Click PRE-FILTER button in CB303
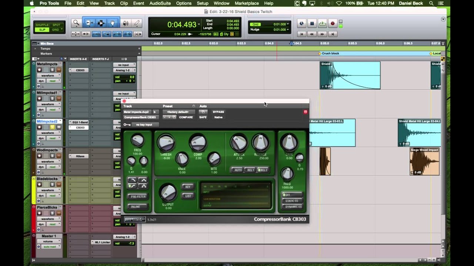474x266 pixels. (138, 197)
